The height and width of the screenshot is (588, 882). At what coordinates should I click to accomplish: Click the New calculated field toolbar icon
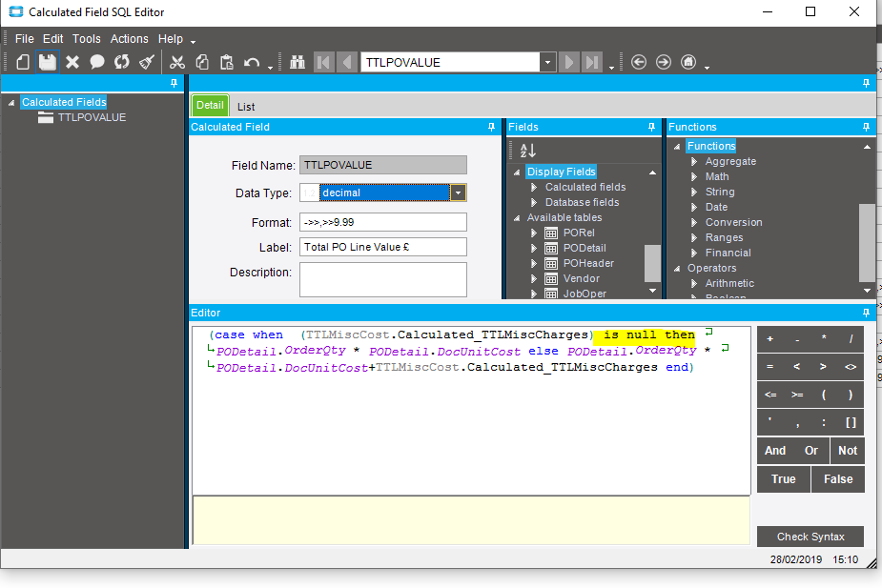tap(23, 62)
